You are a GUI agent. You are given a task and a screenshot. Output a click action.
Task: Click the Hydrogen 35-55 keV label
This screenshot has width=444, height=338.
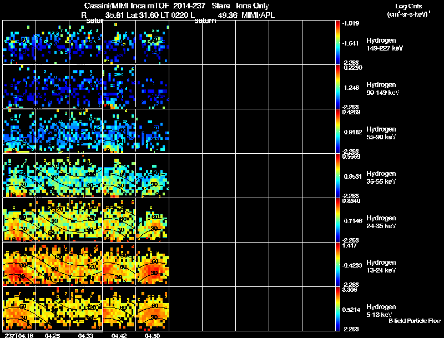[x=381, y=177]
